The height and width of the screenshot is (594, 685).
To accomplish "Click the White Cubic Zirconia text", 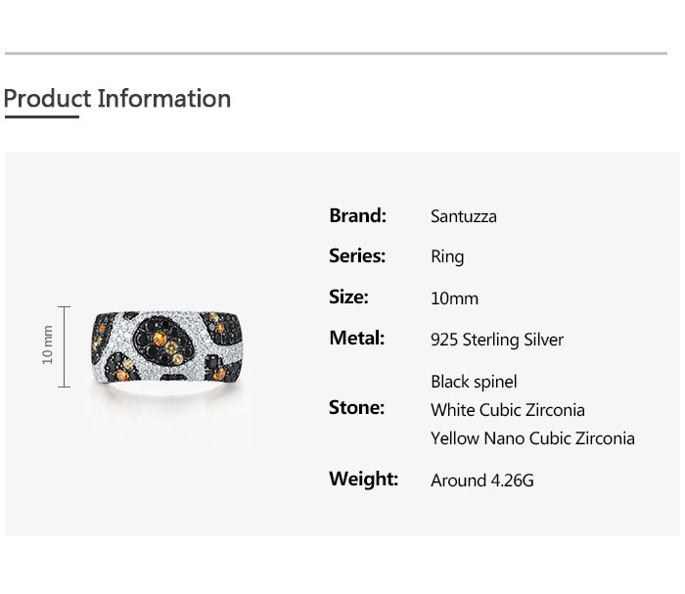I will point(507,410).
